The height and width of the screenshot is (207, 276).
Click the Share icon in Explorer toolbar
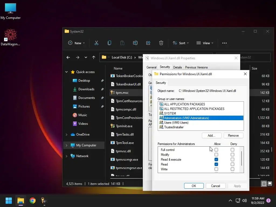point(148,43)
